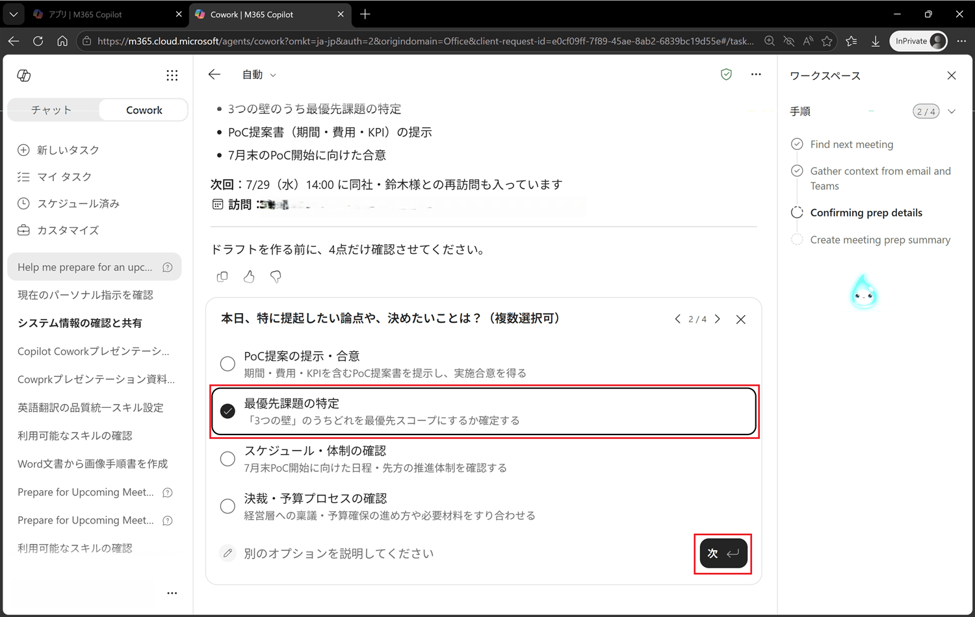Click Create meeting prep summary step
975x617 pixels.
tap(880, 240)
